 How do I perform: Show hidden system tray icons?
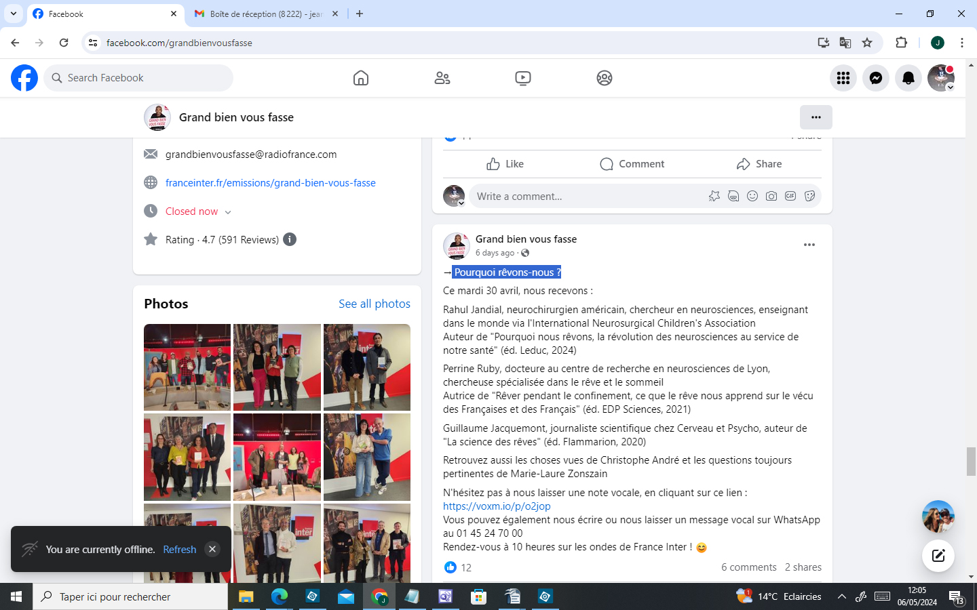[x=842, y=596]
